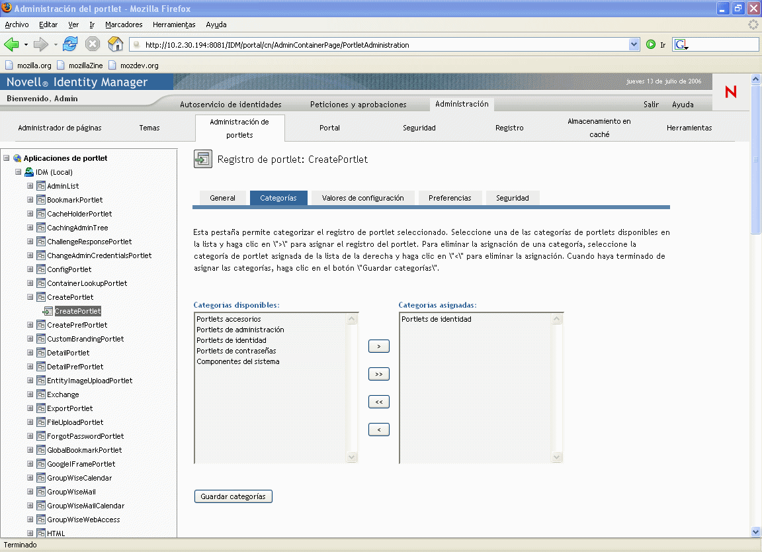This screenshot has width=762, height=552.
Task: Click the mozilla.org bookmark page icon
Action: pos(9,65)
